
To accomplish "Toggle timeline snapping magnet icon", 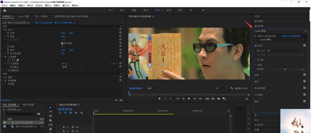I will (x=65, y=113).
